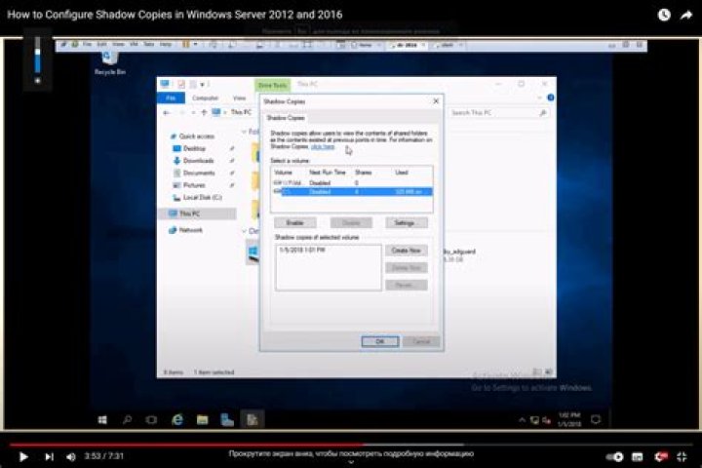Play the video
Screen dimensions: 702x468
click(23, 456)
